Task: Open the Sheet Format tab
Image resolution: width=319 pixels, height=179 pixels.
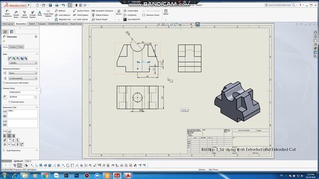Action: point(76,24)
